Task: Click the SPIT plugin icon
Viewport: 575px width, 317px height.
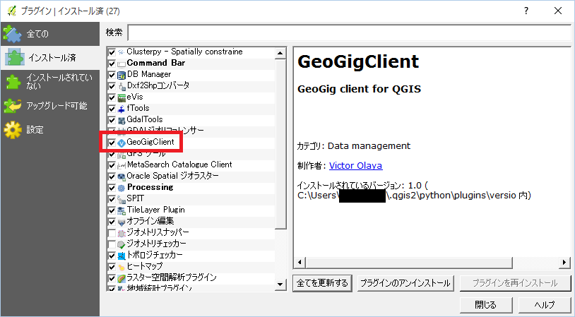Action: (x=121, y=199)
